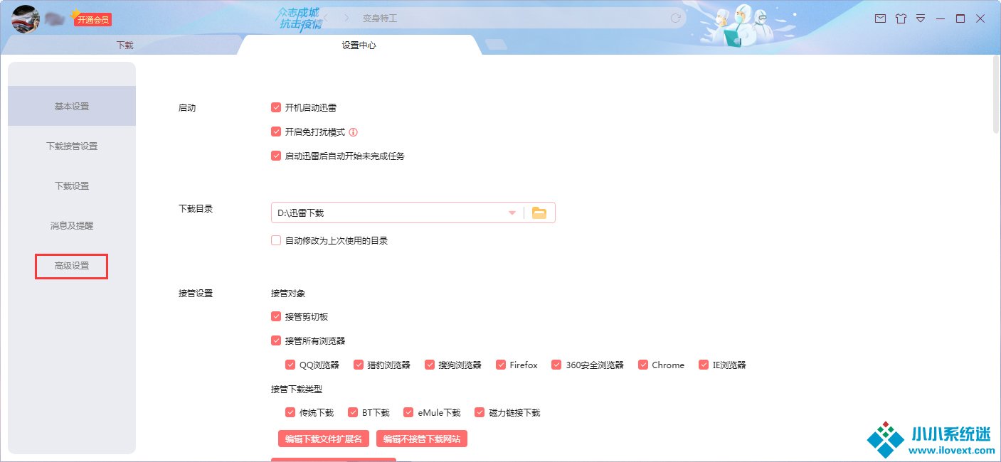The image size is (1001, 462).
Task: Uncheck IE浏览器 checkbox
Action: tap(704, 365)
